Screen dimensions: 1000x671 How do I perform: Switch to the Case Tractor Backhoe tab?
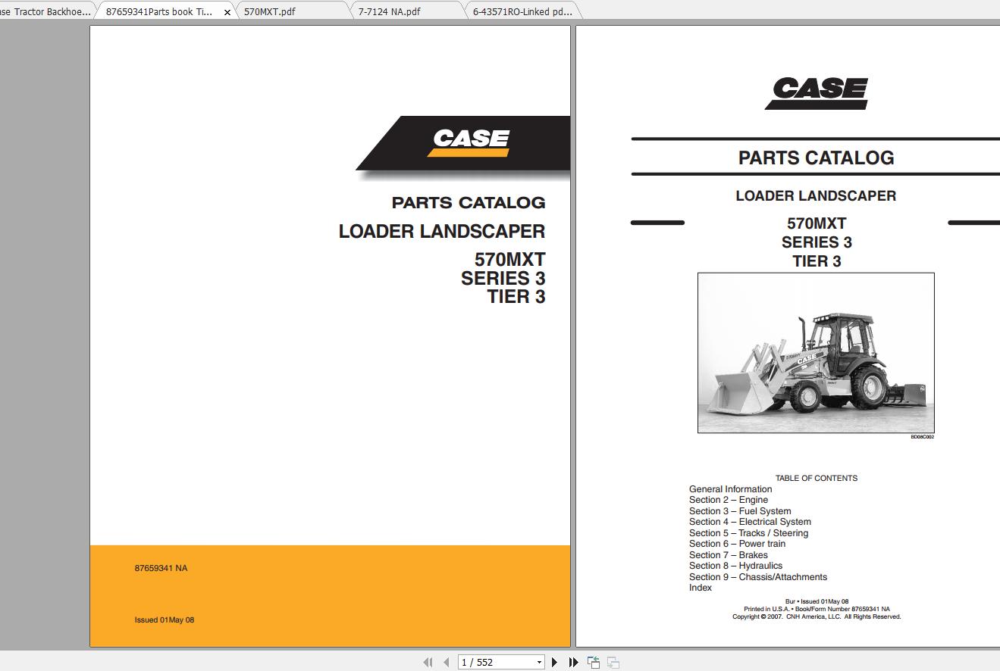point(45,11)
